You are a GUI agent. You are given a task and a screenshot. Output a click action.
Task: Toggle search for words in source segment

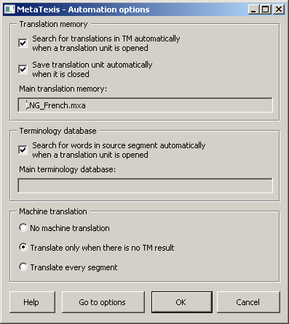click(23, 150)
